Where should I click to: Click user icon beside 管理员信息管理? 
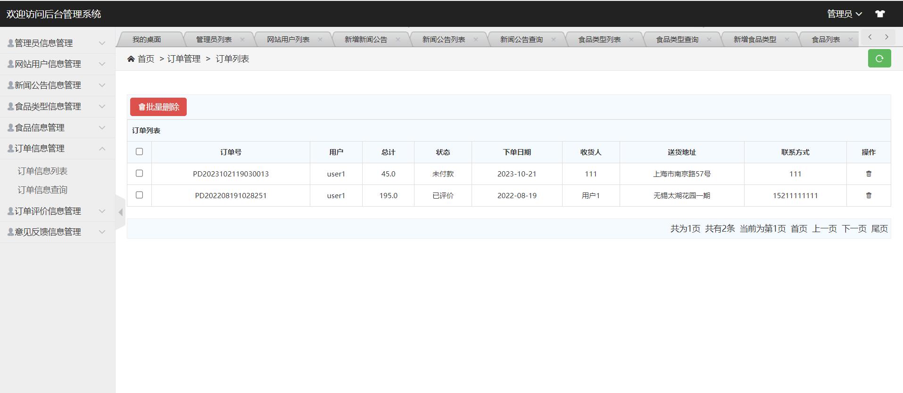(x=10, y=43)
